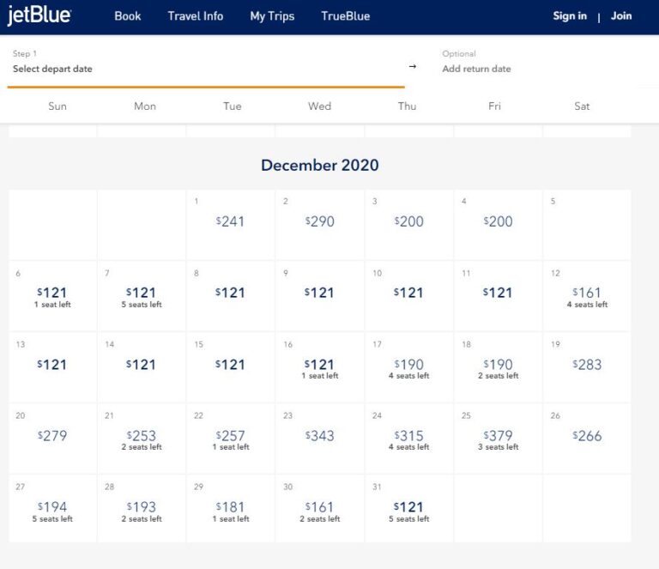The width and height of the screenshot is (659, 569).
Task: Select December 16 fare $121
Action: (x=319, y=367)
